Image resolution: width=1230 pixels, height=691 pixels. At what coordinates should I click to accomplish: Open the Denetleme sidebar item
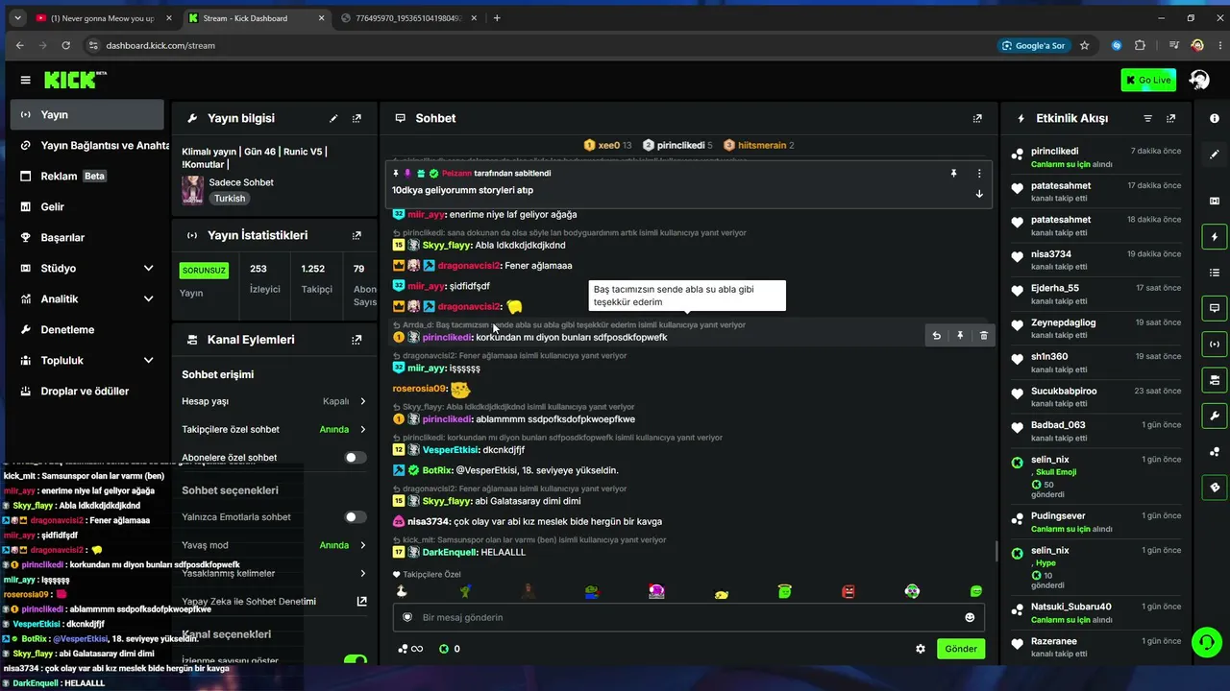point(87,329)
